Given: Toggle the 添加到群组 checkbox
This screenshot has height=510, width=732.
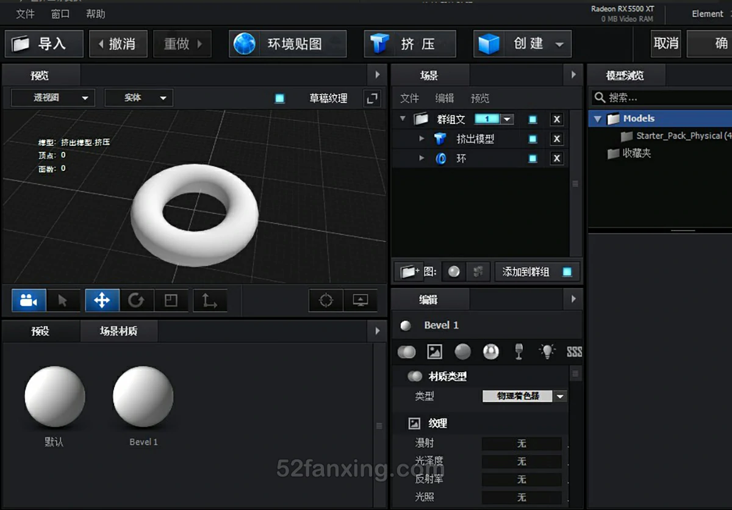Looking at the screenshot, I should click(x=567, y=272).
